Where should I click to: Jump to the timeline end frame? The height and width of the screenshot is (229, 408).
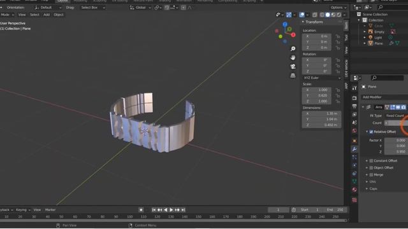coord(183,210)
